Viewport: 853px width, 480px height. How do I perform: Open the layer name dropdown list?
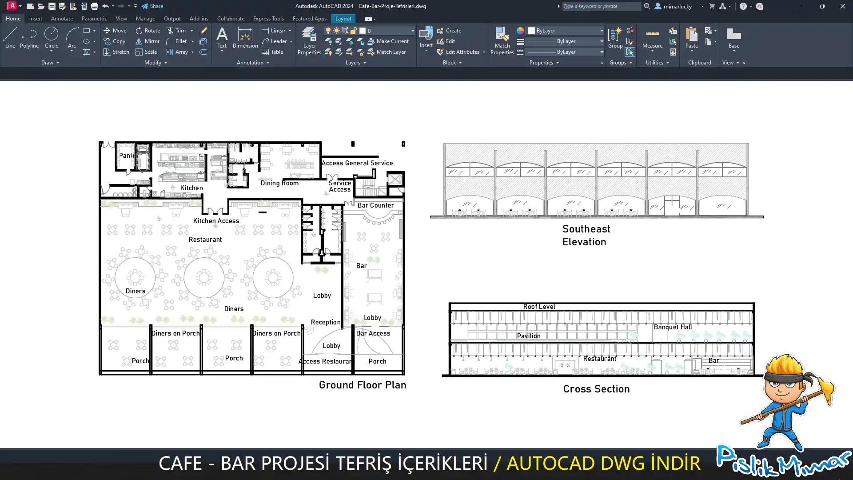tap(412, 31)
